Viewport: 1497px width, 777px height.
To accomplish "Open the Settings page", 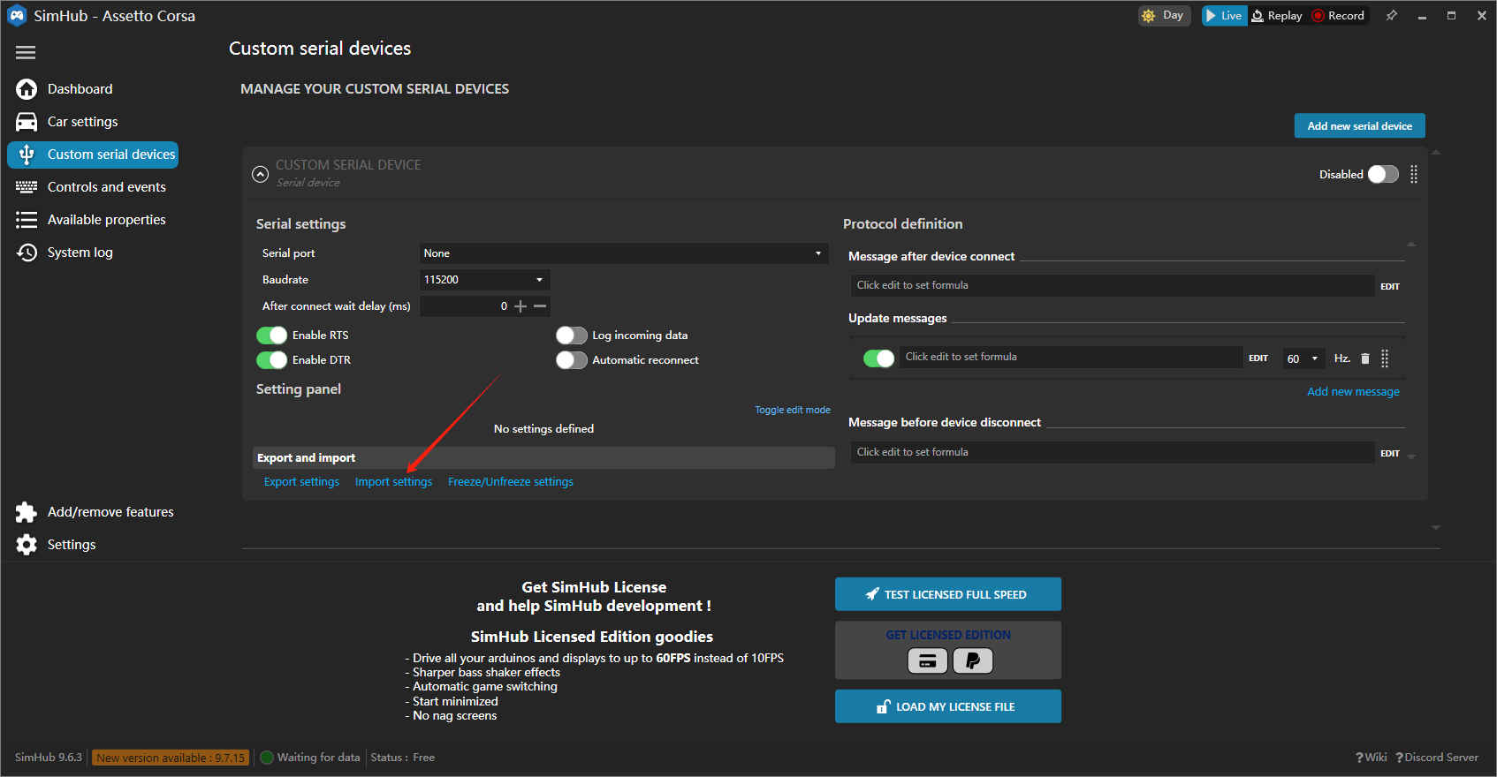I will click(72, 545).
